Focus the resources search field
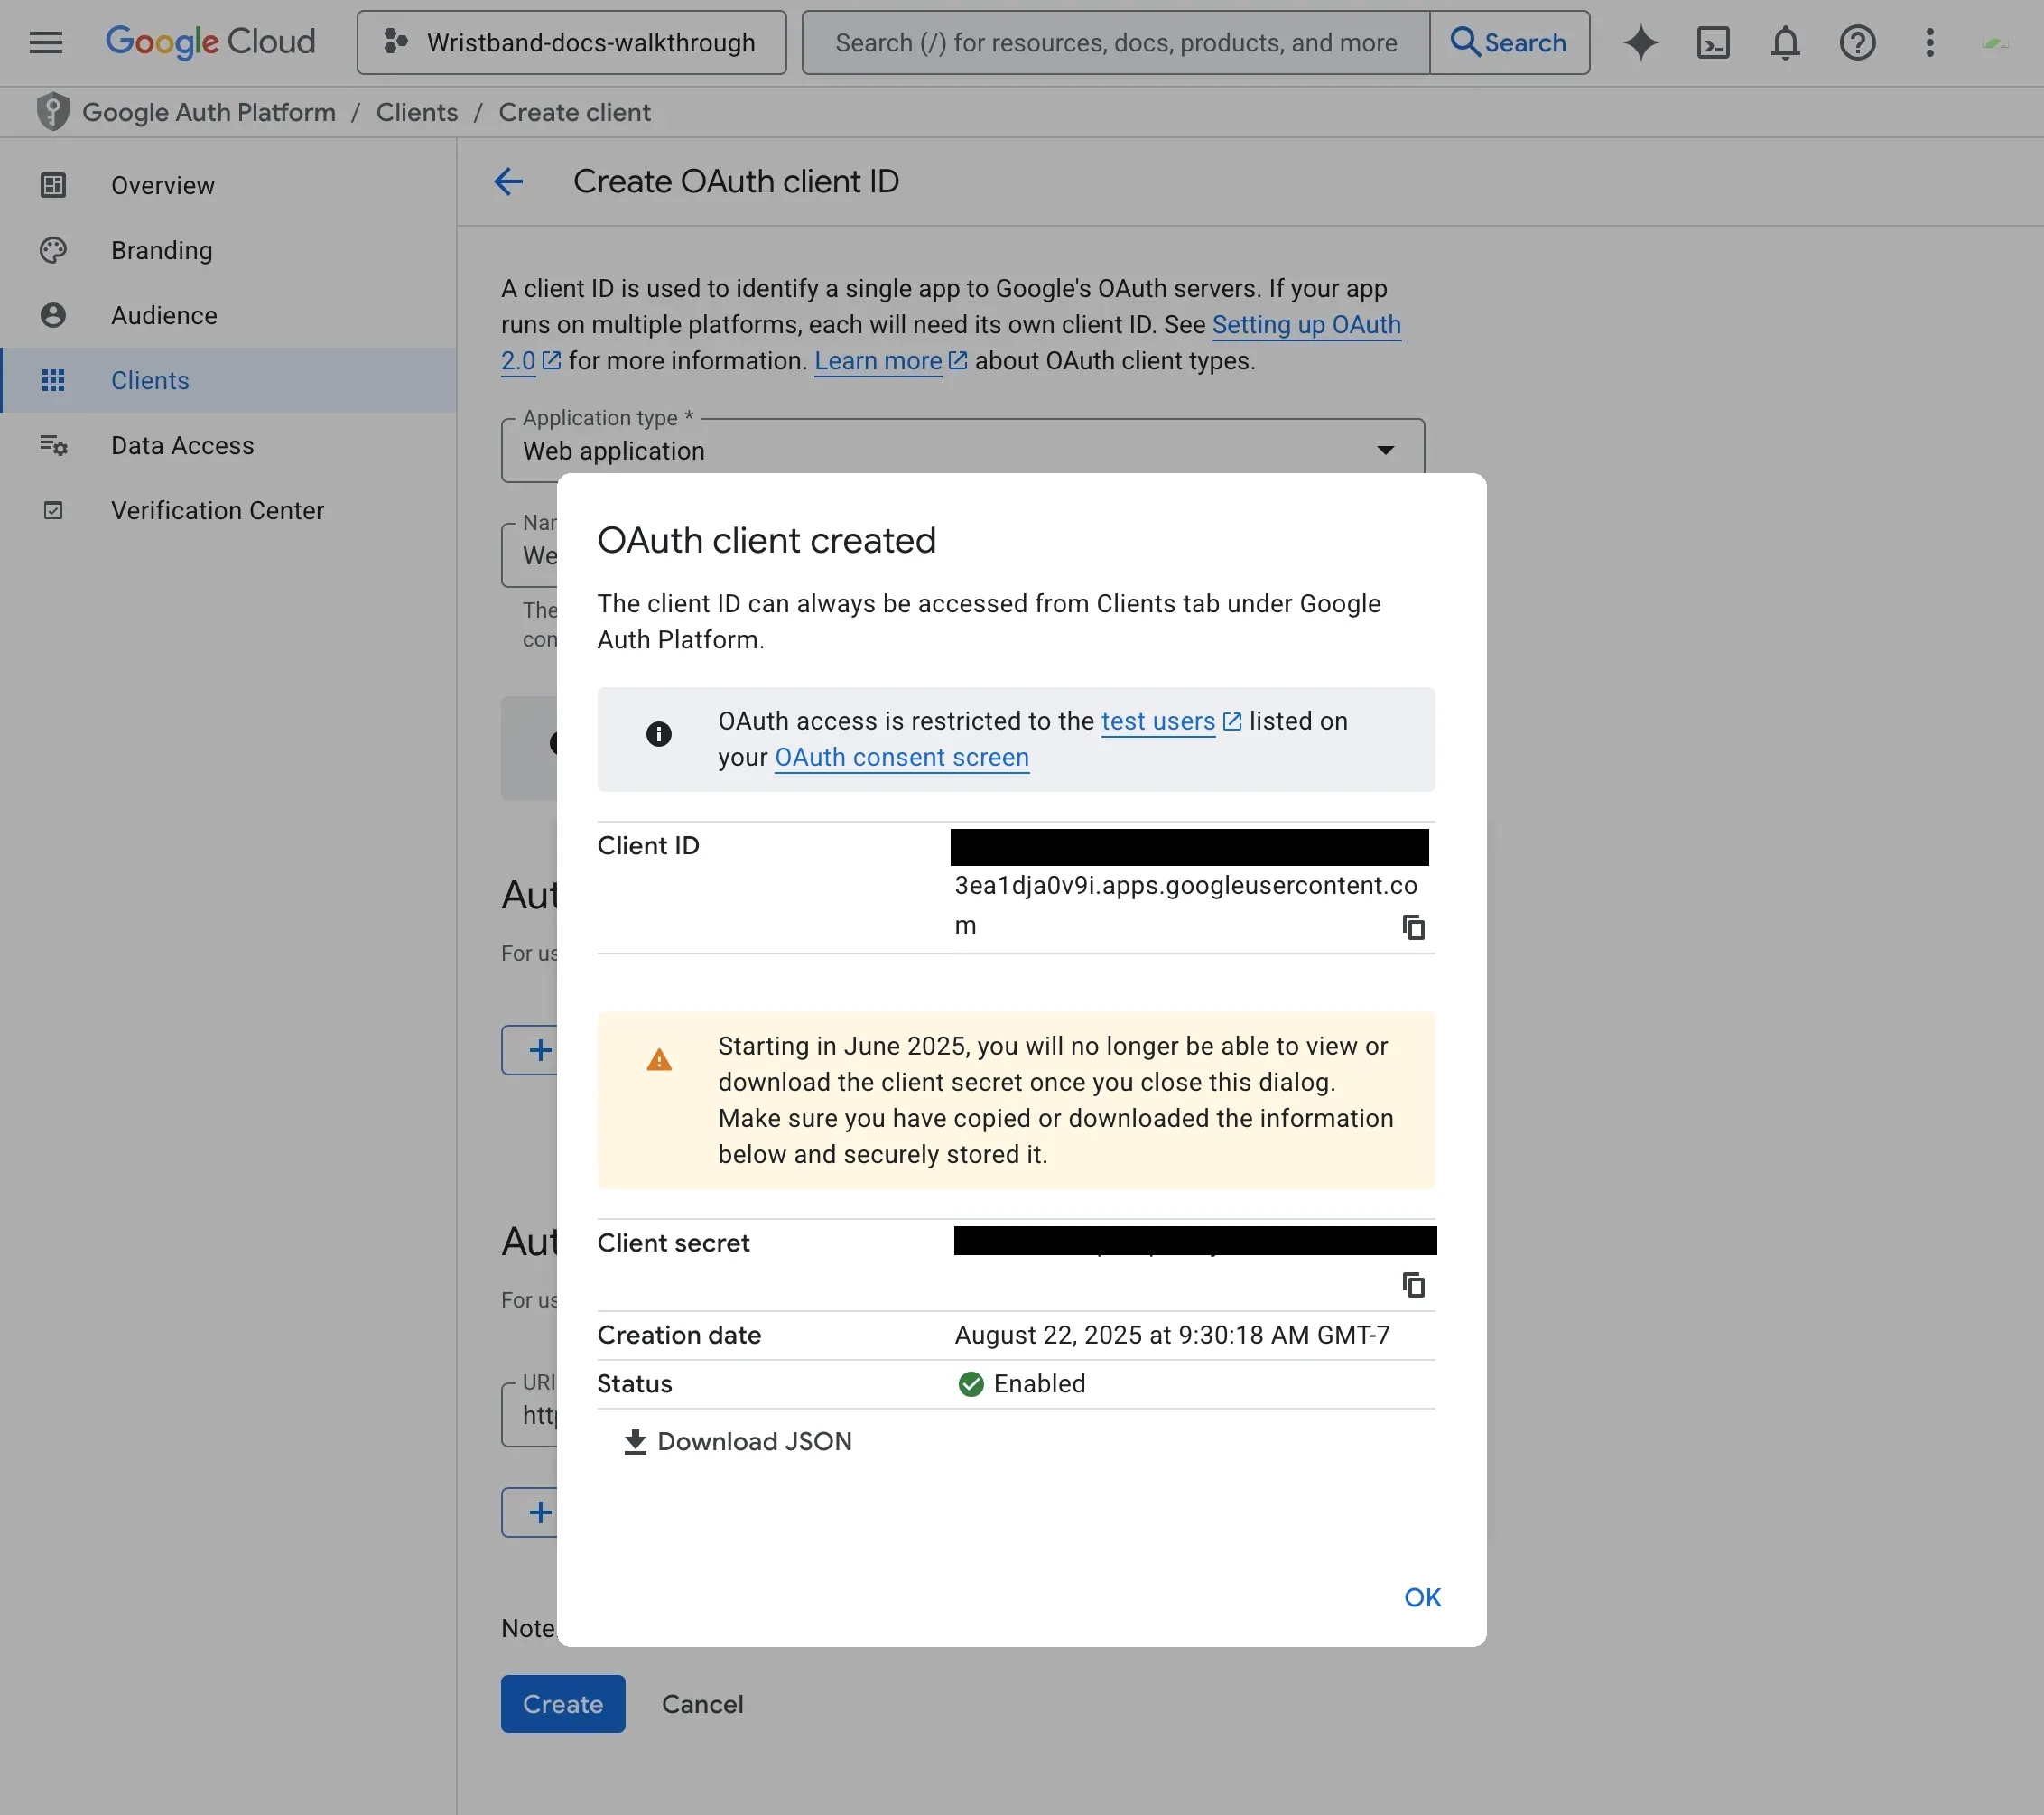 click(x=1116, y=42)
